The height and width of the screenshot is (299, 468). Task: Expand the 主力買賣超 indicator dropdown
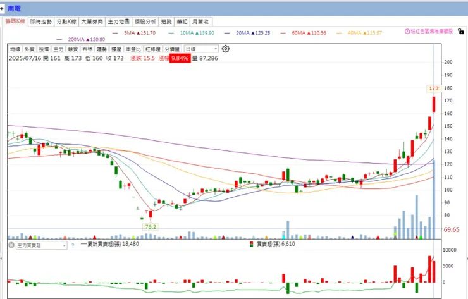coord(41,245)
